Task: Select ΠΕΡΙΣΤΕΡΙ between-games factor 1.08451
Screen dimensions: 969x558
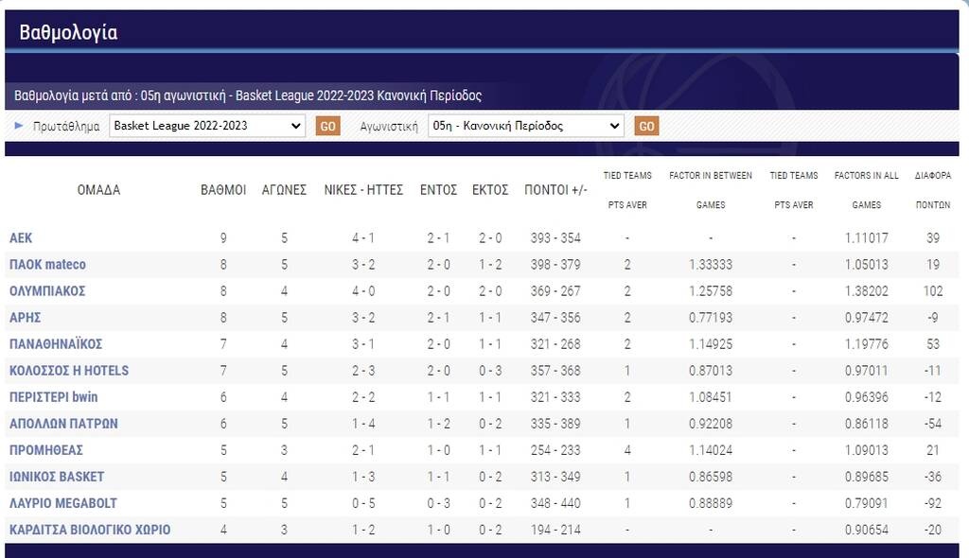Action: pyautogui.click(x=711, y=397)
